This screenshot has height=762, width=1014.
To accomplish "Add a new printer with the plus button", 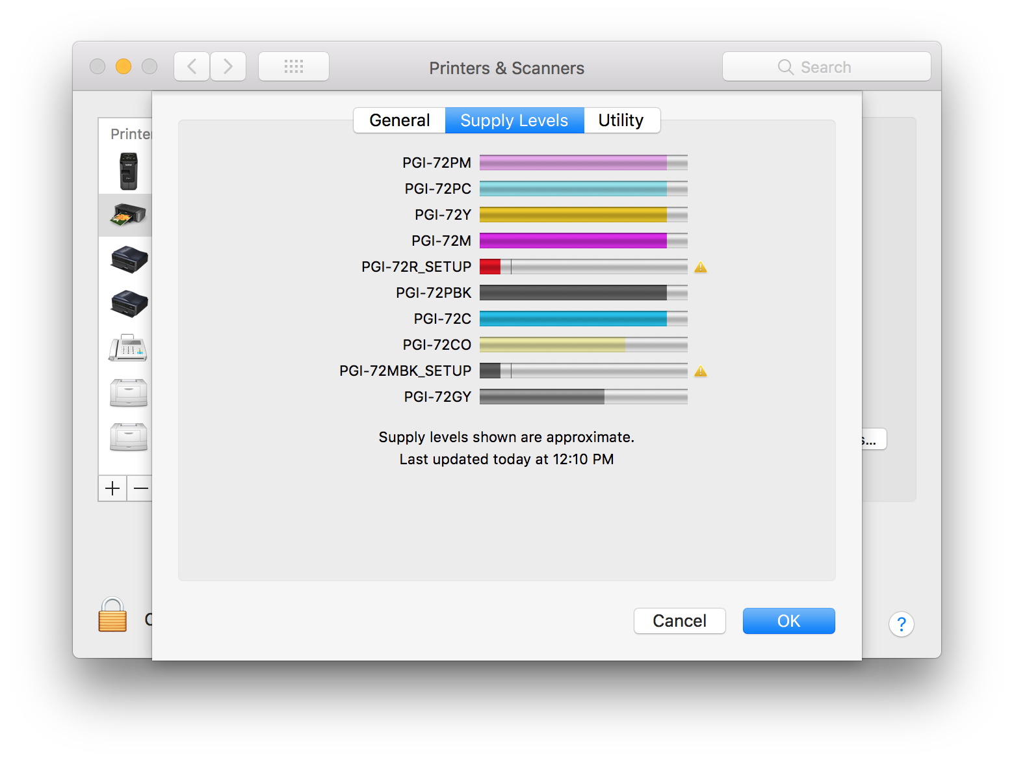I will pyautogui.click(x=112, y=488).
